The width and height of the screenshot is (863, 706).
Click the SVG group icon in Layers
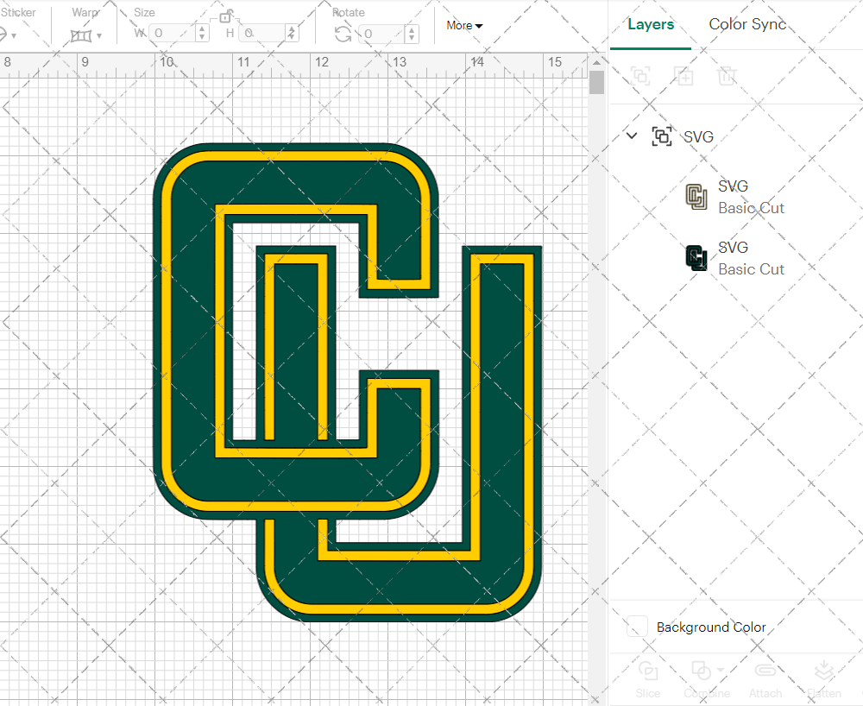tap(662, 136)
